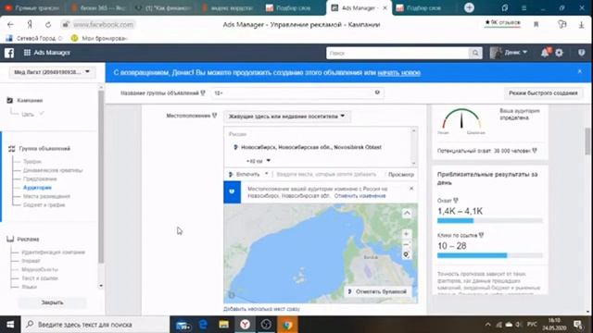Viewport: 593px width, 333px height.
Task: Zoom out on the map with minus
Action: pyautogui.click(x=406, y=244)
